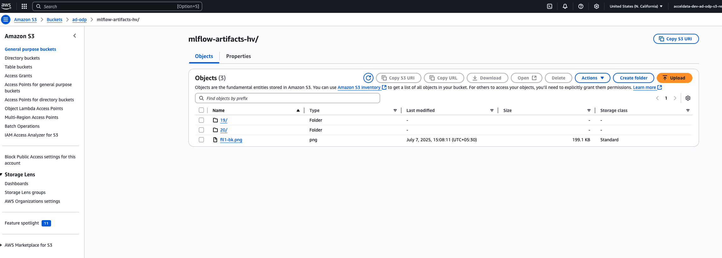Viewport: 722px width, 258px height.
Task: Open the AWS services grid menu
Action: [x=24, y=6]
